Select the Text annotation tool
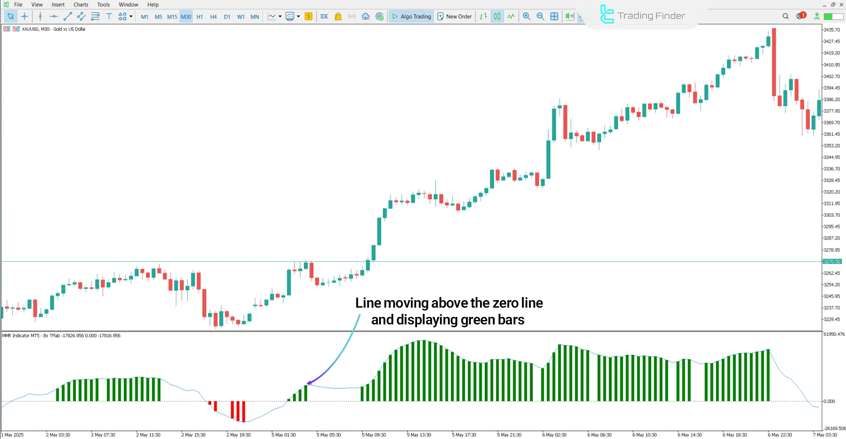 click(109, 16)
